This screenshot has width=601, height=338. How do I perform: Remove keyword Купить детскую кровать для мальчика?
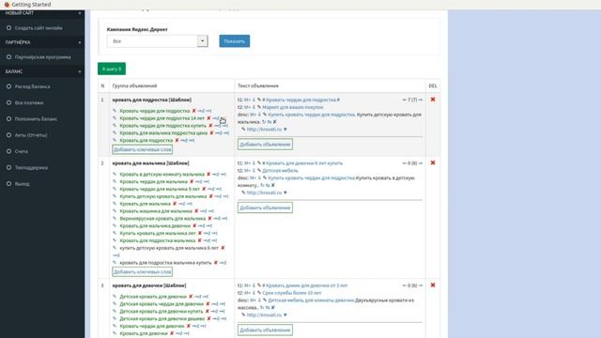coord(210,196)
